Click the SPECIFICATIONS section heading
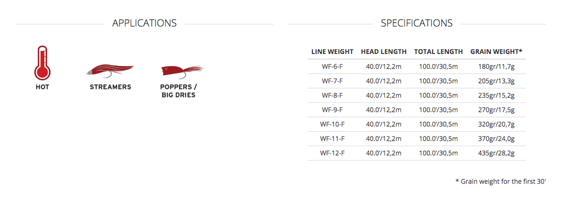This screenshot has height=201, width=586. (417, 23)
